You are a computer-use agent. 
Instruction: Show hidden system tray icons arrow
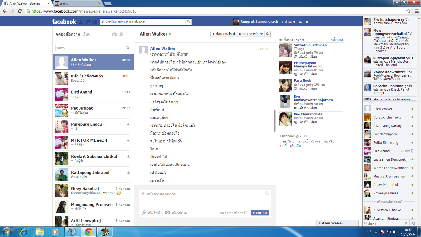(376, 232)
